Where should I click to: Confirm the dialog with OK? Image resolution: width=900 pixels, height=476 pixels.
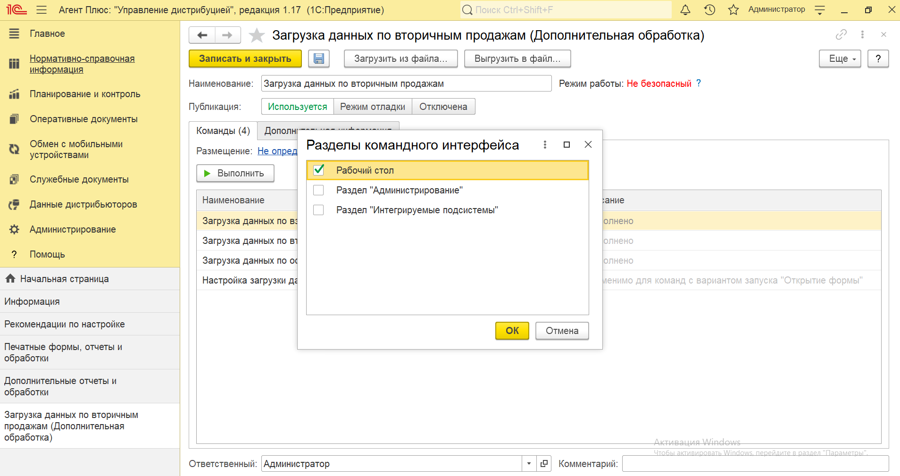tap(512, 331)
